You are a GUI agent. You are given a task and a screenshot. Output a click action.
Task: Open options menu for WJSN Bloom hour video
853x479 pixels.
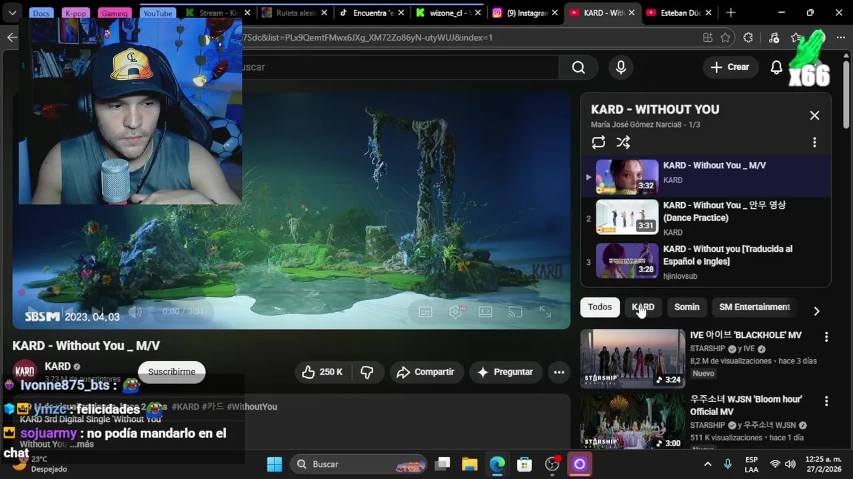tap(826, 401)
